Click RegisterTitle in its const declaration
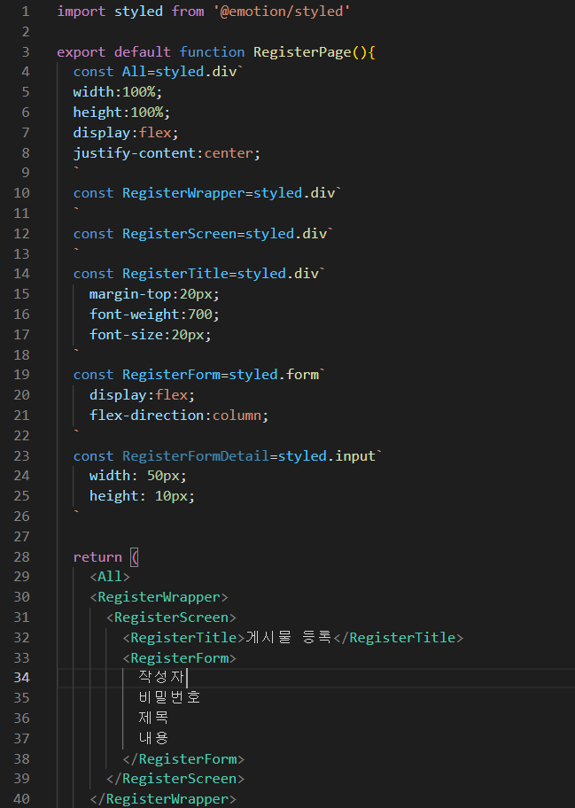Image resolution: width=575 pixels, height=808 pixels. click(x=175, y=274)
